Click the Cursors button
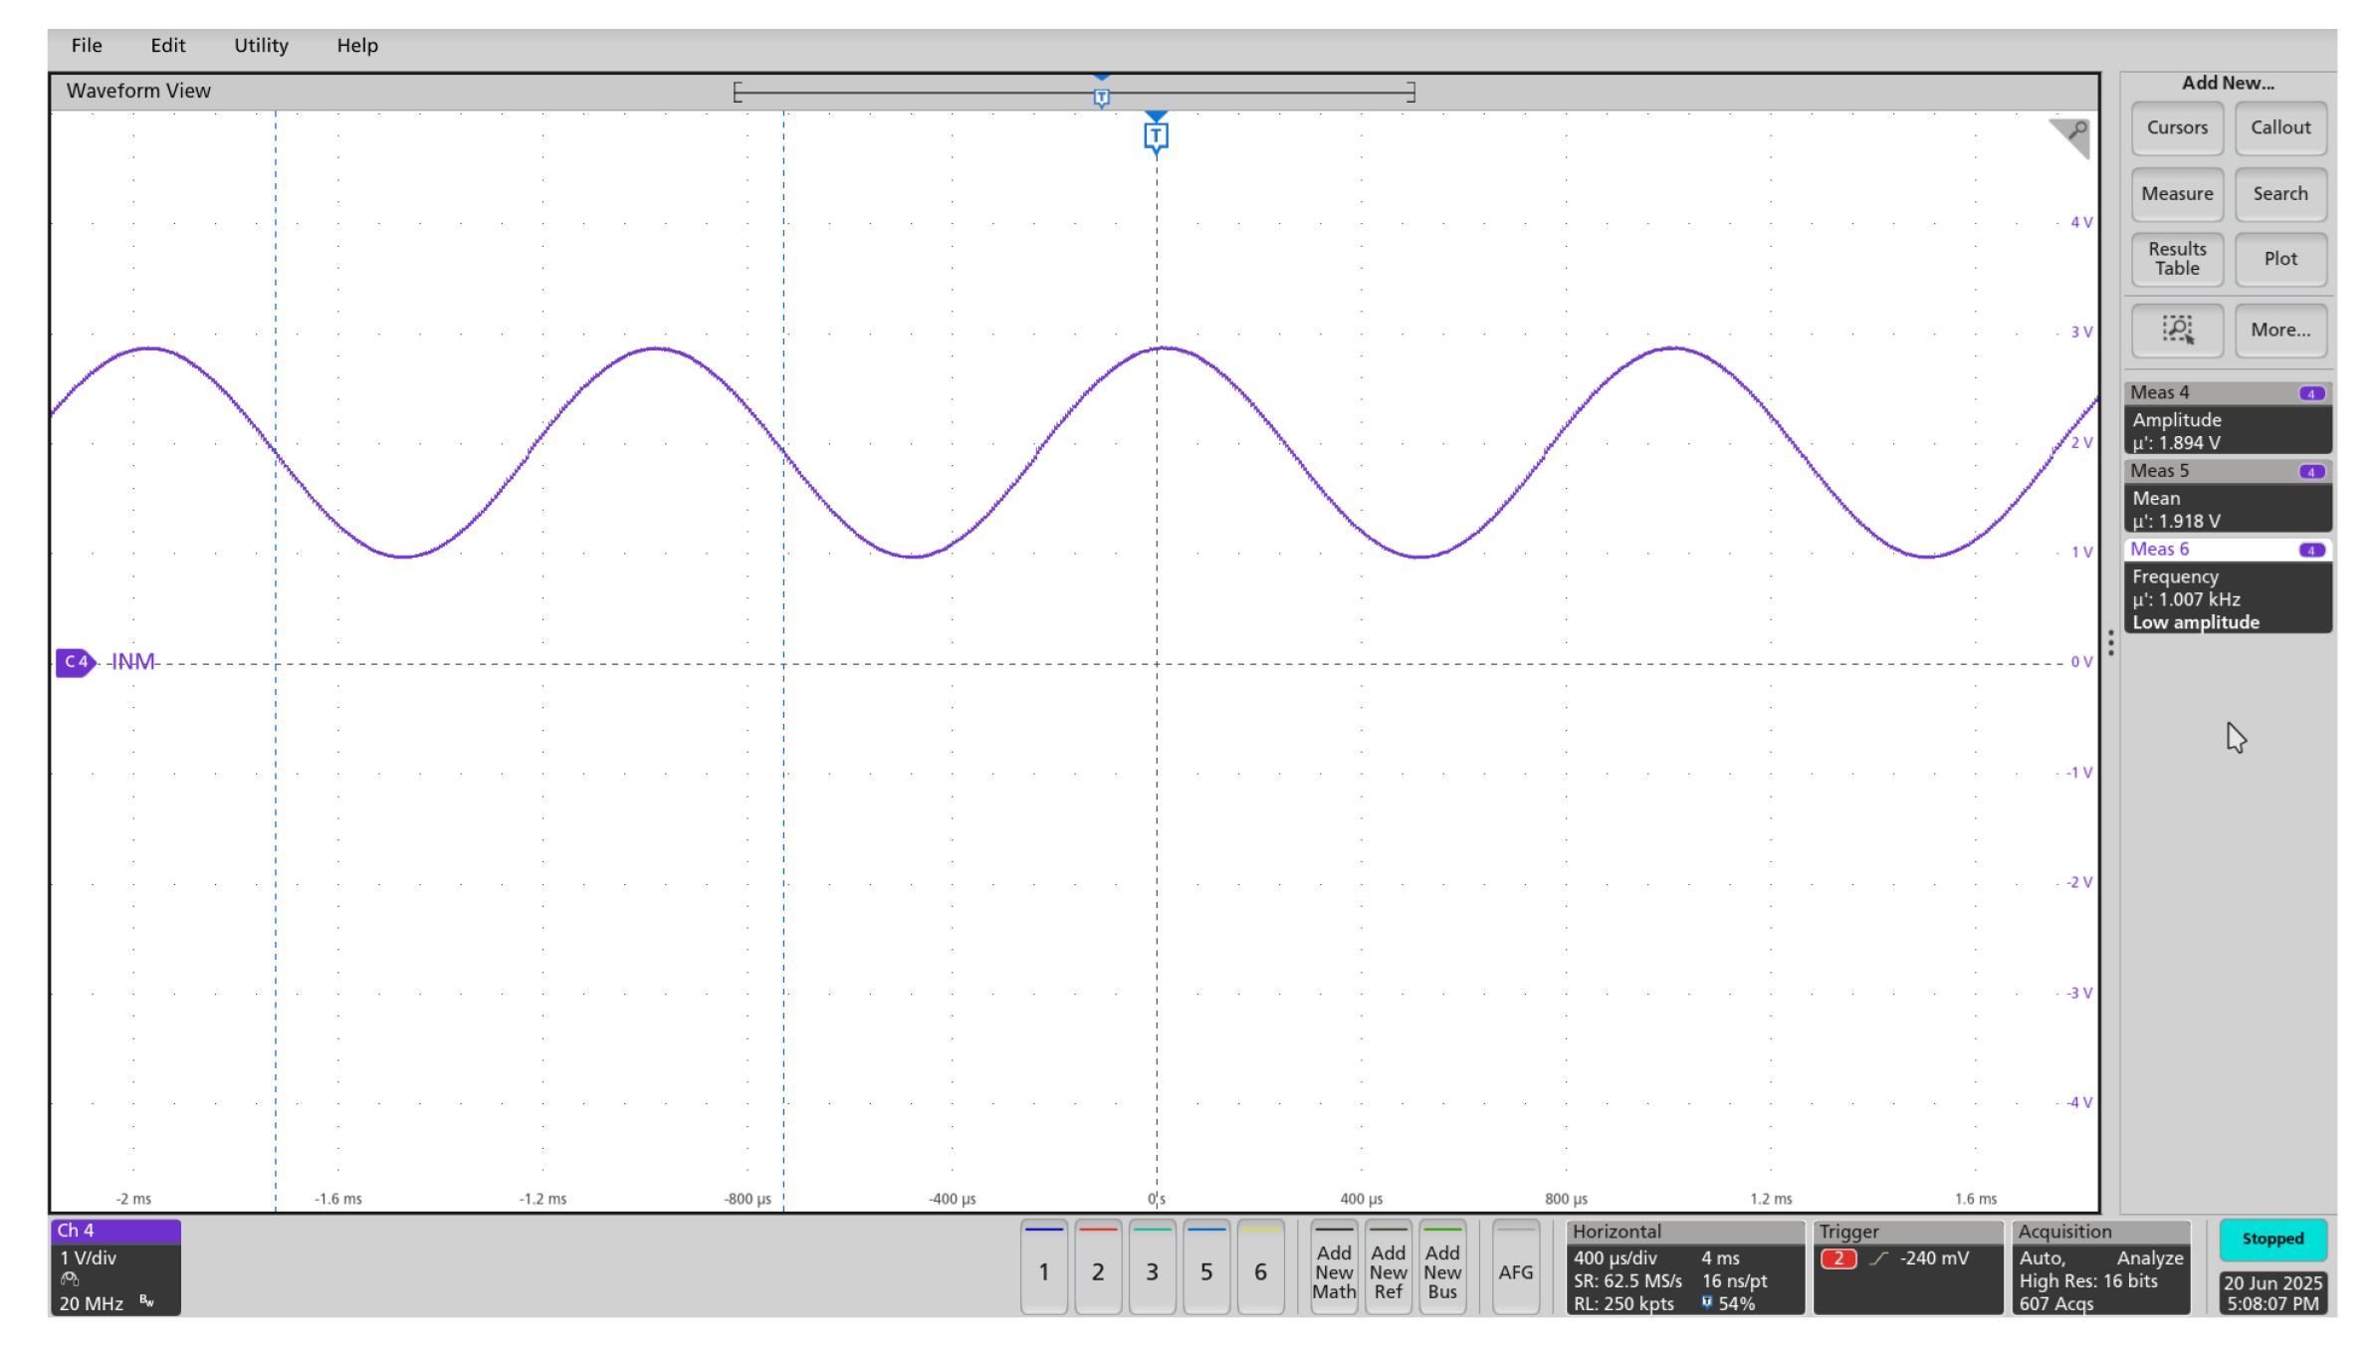Screen dimensions: 2373x1366 (x=2177, y=127)
